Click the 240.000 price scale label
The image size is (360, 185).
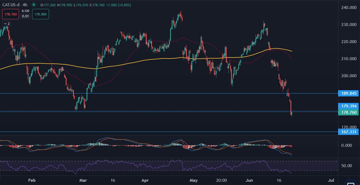click(349, 8)
